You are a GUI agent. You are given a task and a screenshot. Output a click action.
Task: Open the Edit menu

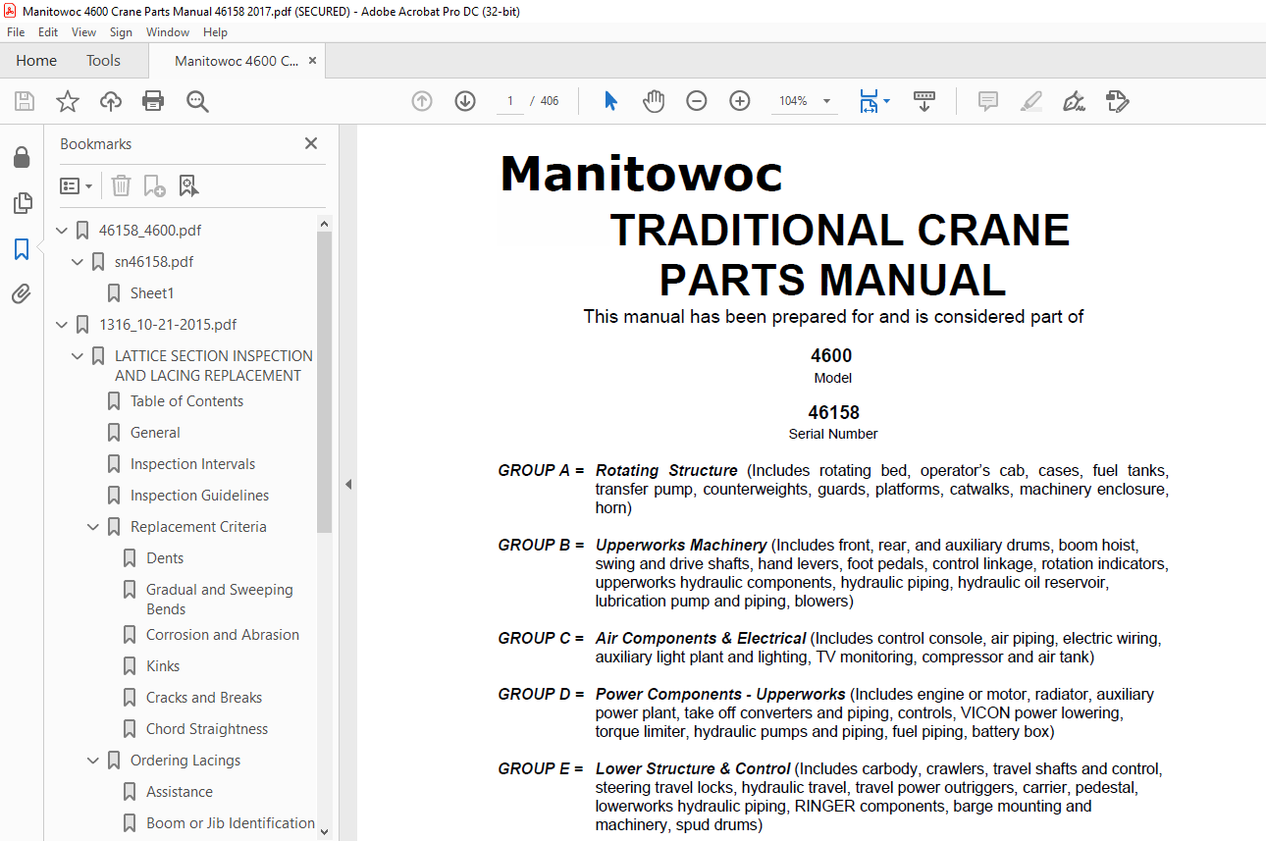(x=48, y=32)
